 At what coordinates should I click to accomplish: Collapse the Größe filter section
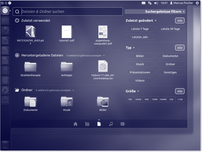132,91
